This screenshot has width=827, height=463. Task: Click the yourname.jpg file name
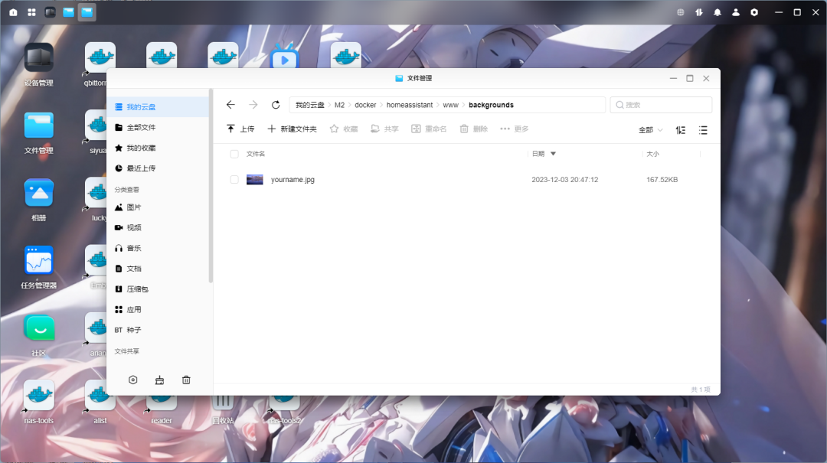[x=293, y=179]
